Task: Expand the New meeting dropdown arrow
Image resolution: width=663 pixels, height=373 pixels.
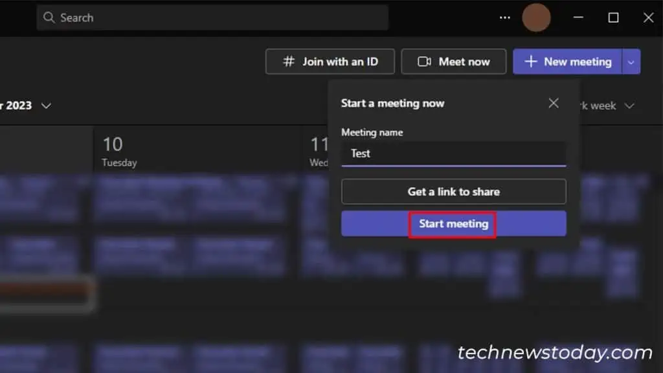Action: click(x=630, y=62)
